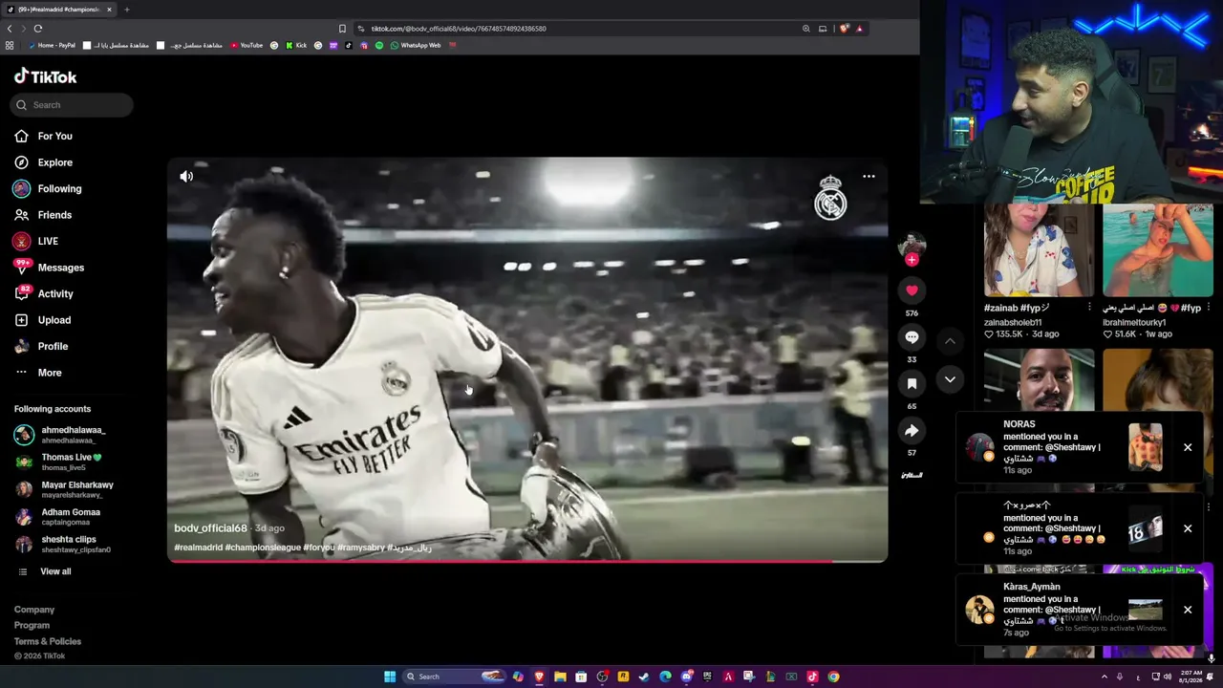The height and width of the screenshot is (688, 1223).
Task: Reload the page in the browser
Action: [37, 29]
